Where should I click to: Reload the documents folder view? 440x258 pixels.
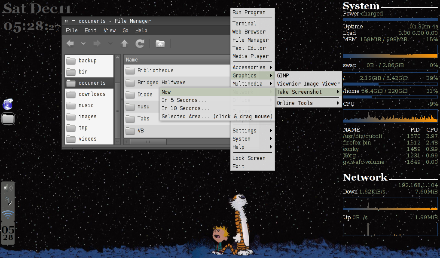[x=140, y=43]
